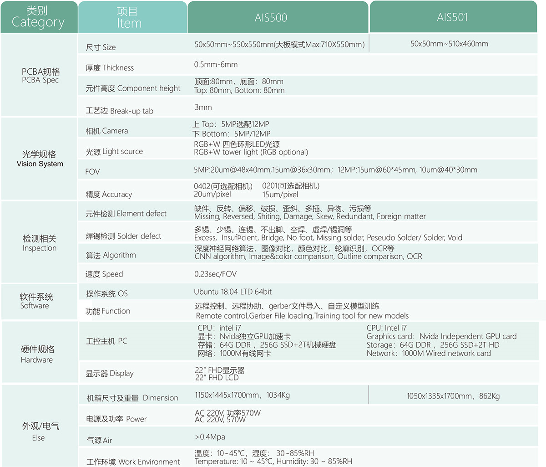Click the 20um/pixel accuracy value
The width and height of the screenshot is (546, 467).
[212, 195]
